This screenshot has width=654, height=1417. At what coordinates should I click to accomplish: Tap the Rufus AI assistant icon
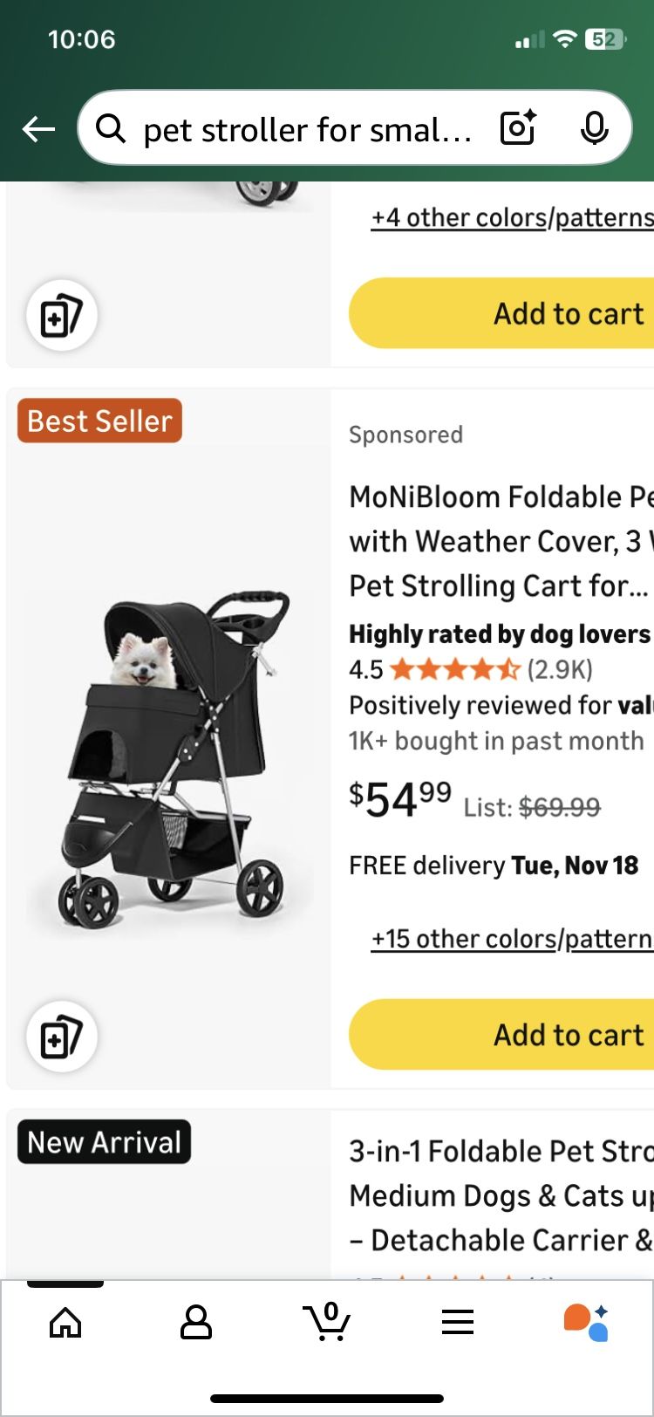coord(587,1322)
